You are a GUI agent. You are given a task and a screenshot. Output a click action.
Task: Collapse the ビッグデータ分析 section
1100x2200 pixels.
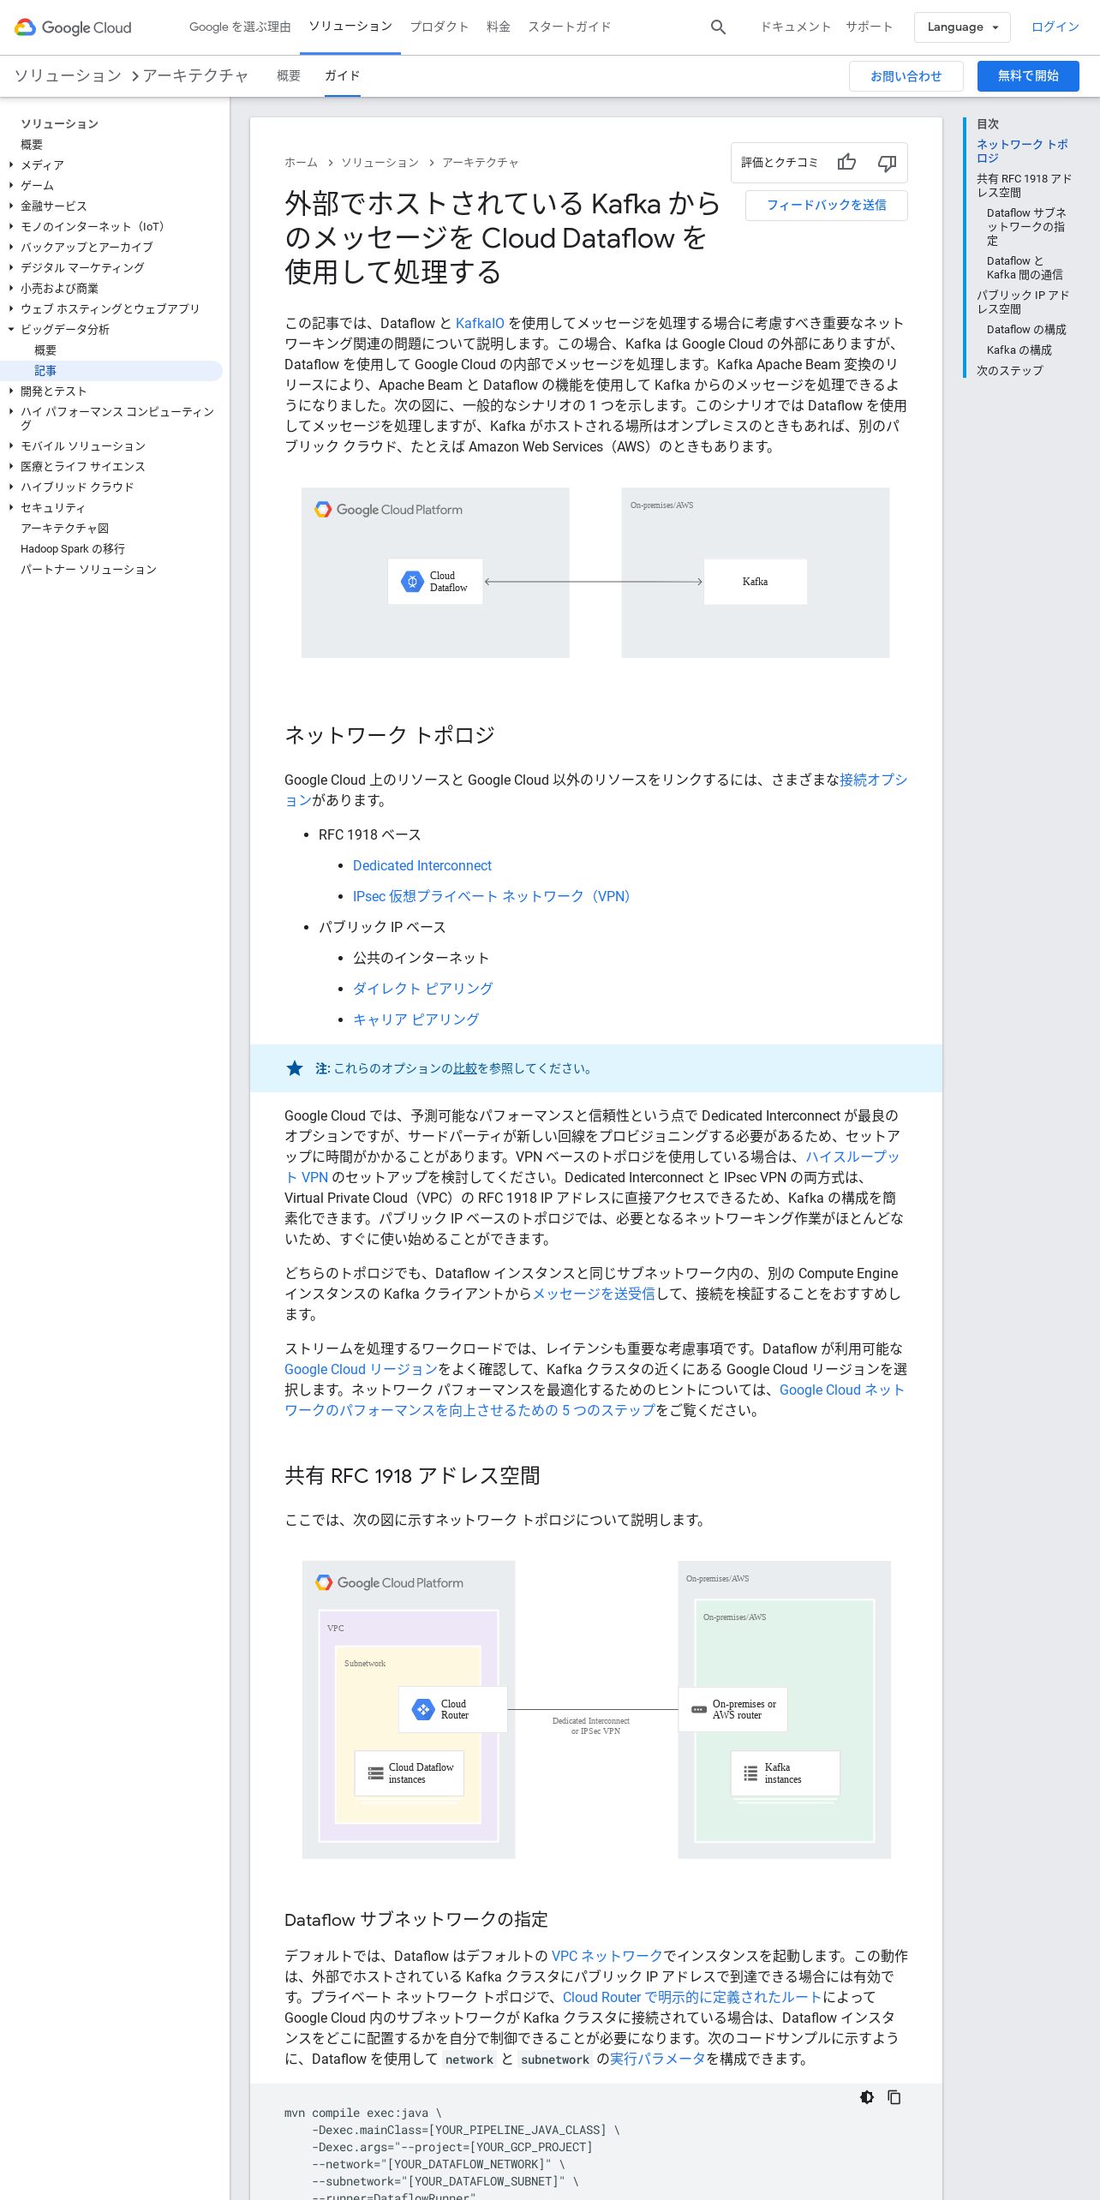pos(11,330)
